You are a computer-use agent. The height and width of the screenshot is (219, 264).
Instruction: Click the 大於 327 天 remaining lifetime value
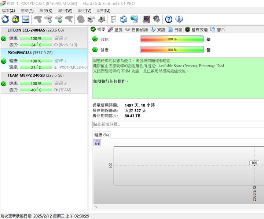tap(135, 111)
